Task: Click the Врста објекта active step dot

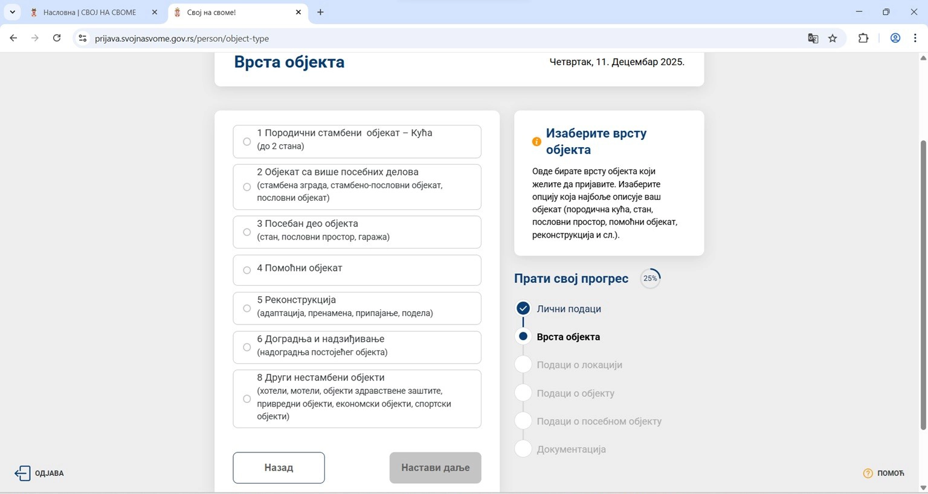Action: 523,337
